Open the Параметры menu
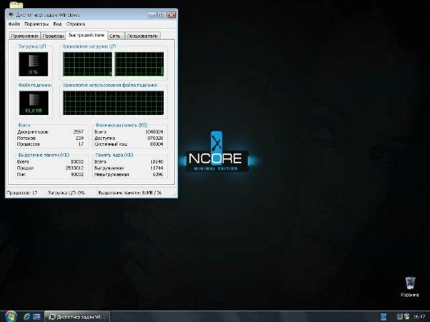This screenshot has height=322, width=430. pyautogui.click(x=36, y=24)
